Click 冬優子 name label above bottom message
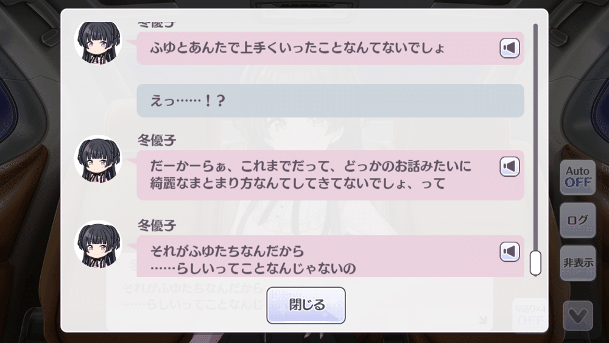Screen dimensions: 609x343 click(x=157, y=225)
